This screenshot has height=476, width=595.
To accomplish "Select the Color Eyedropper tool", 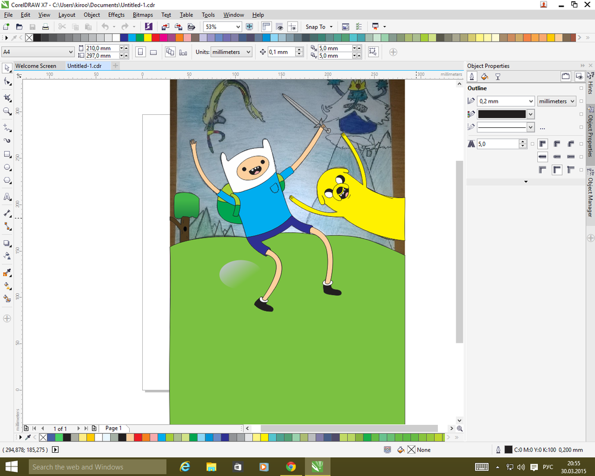I will pyautogui.click(x=7, y=273).
